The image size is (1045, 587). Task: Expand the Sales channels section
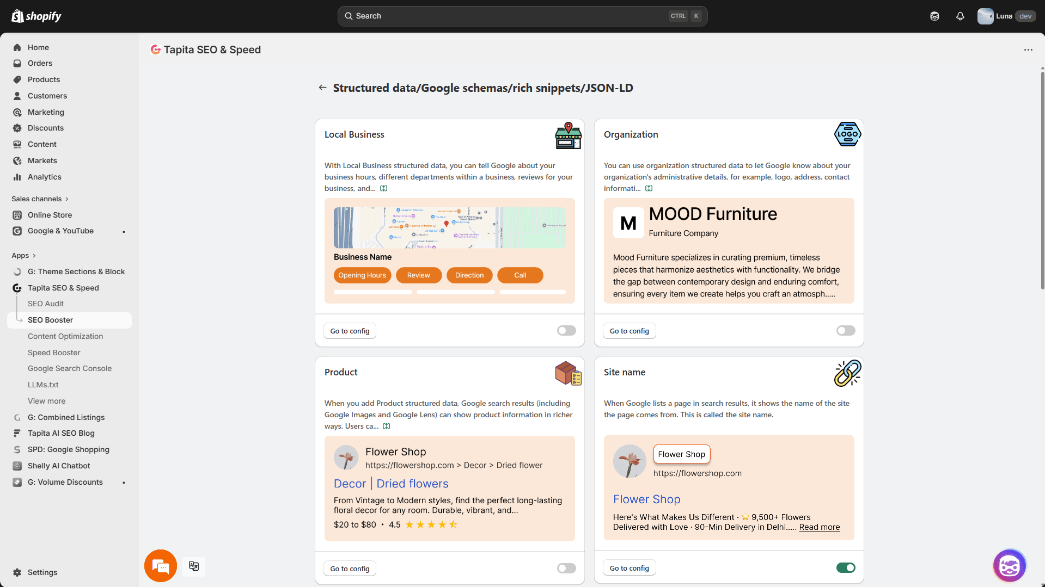(40, 199)
